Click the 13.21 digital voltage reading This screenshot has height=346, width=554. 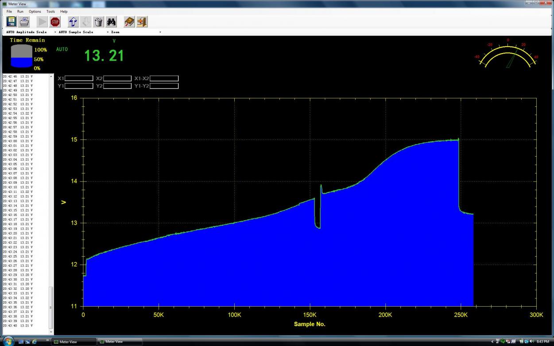(x=104, y=56)
